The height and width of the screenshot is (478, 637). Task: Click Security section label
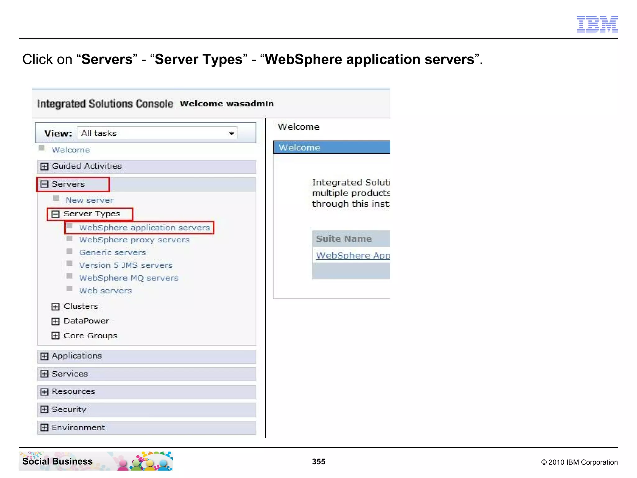point(69,410)
